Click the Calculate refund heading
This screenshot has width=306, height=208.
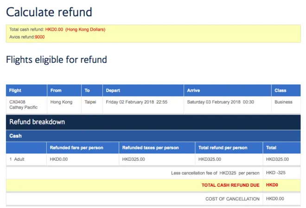pos(49,12)
